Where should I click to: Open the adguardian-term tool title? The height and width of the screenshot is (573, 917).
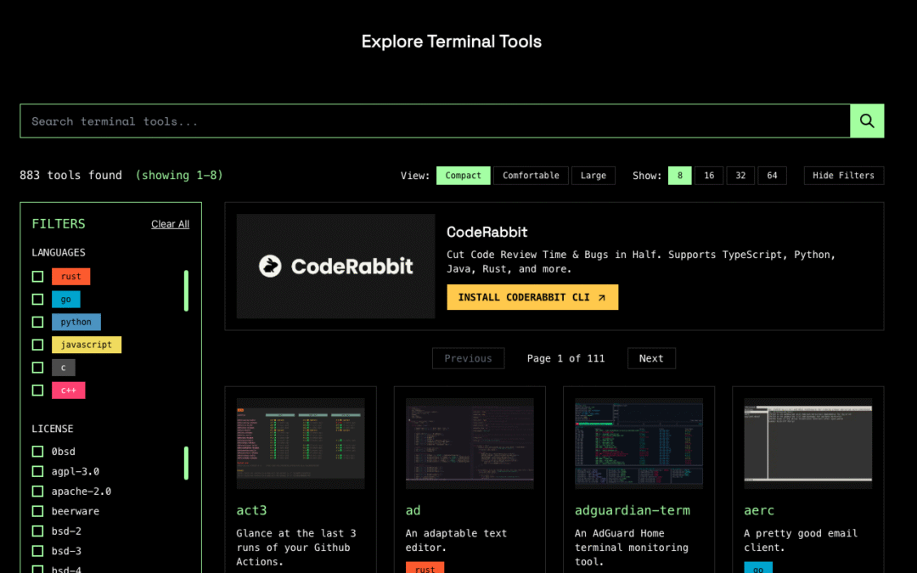(633, 510)
